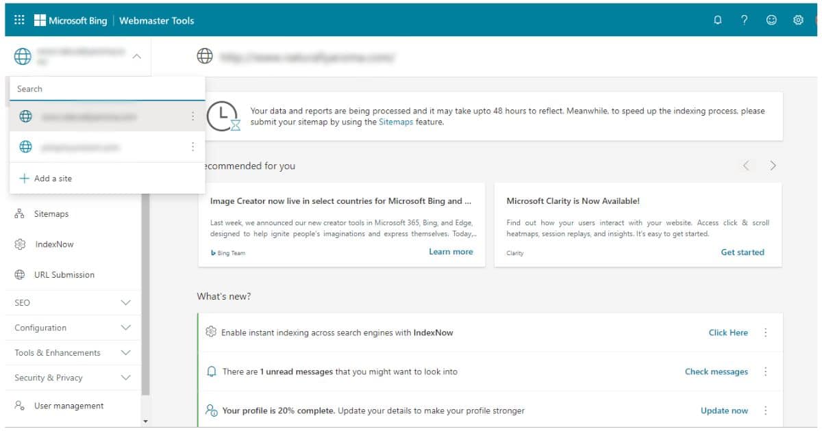822x431 pixels.
Task: Open User management in the sidebar
Action: (x=68, y=405)
